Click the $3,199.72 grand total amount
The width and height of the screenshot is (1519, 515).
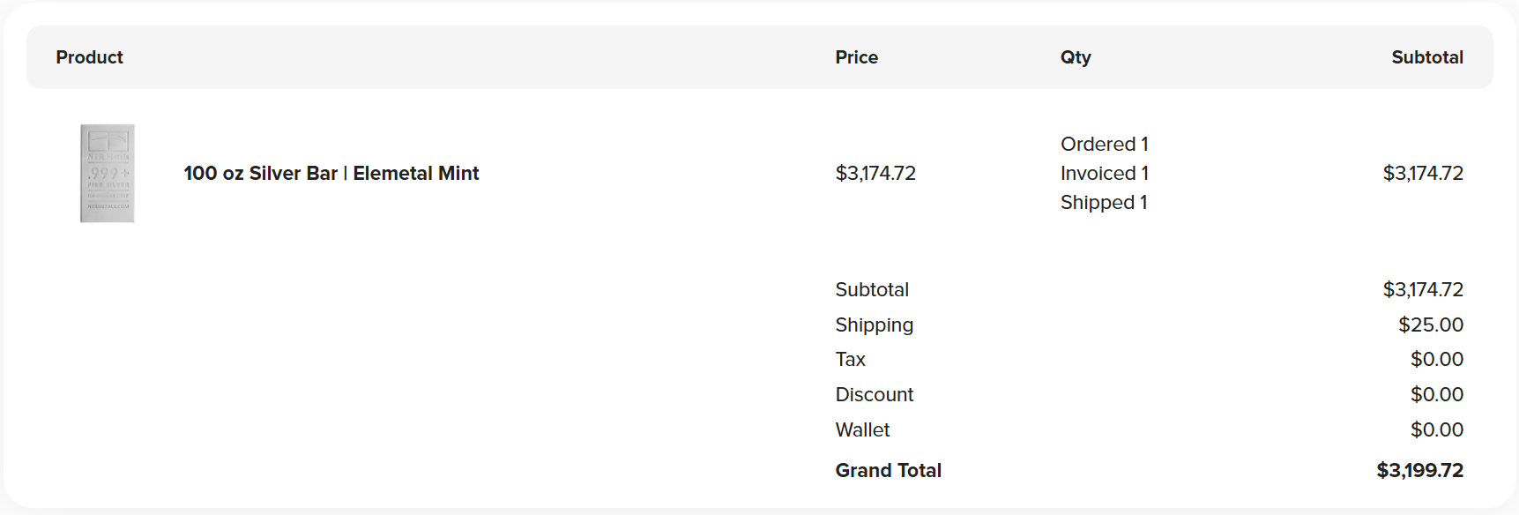[1419, 471]
